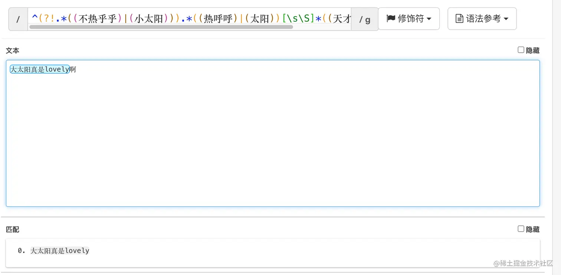Click the highlighted match 大太阳真是lovely in text
561x275 pixels.
click(x=40, y=69)
